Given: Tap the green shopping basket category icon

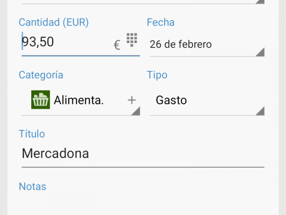Looking at the screenshot, I should (x=41, y=99).
